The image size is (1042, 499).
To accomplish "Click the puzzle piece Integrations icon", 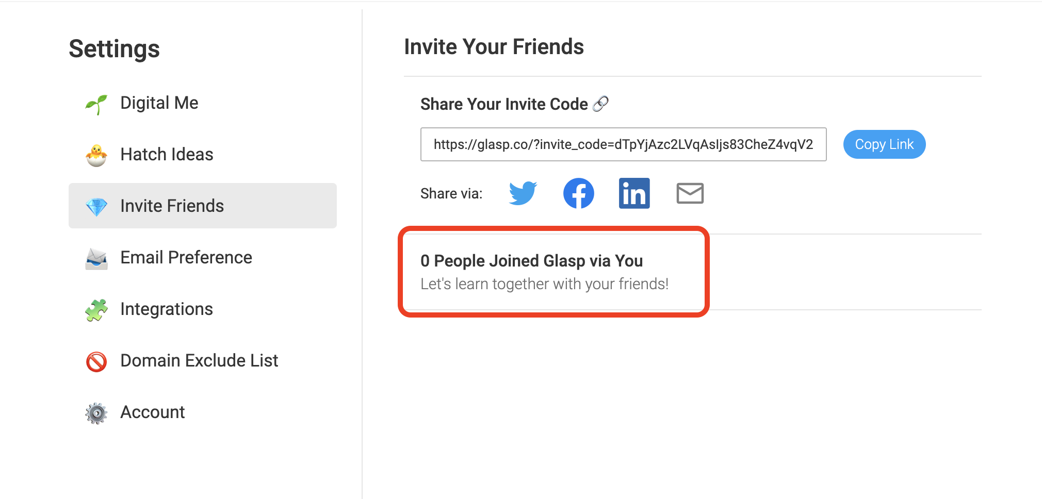I will pos(96,310).
